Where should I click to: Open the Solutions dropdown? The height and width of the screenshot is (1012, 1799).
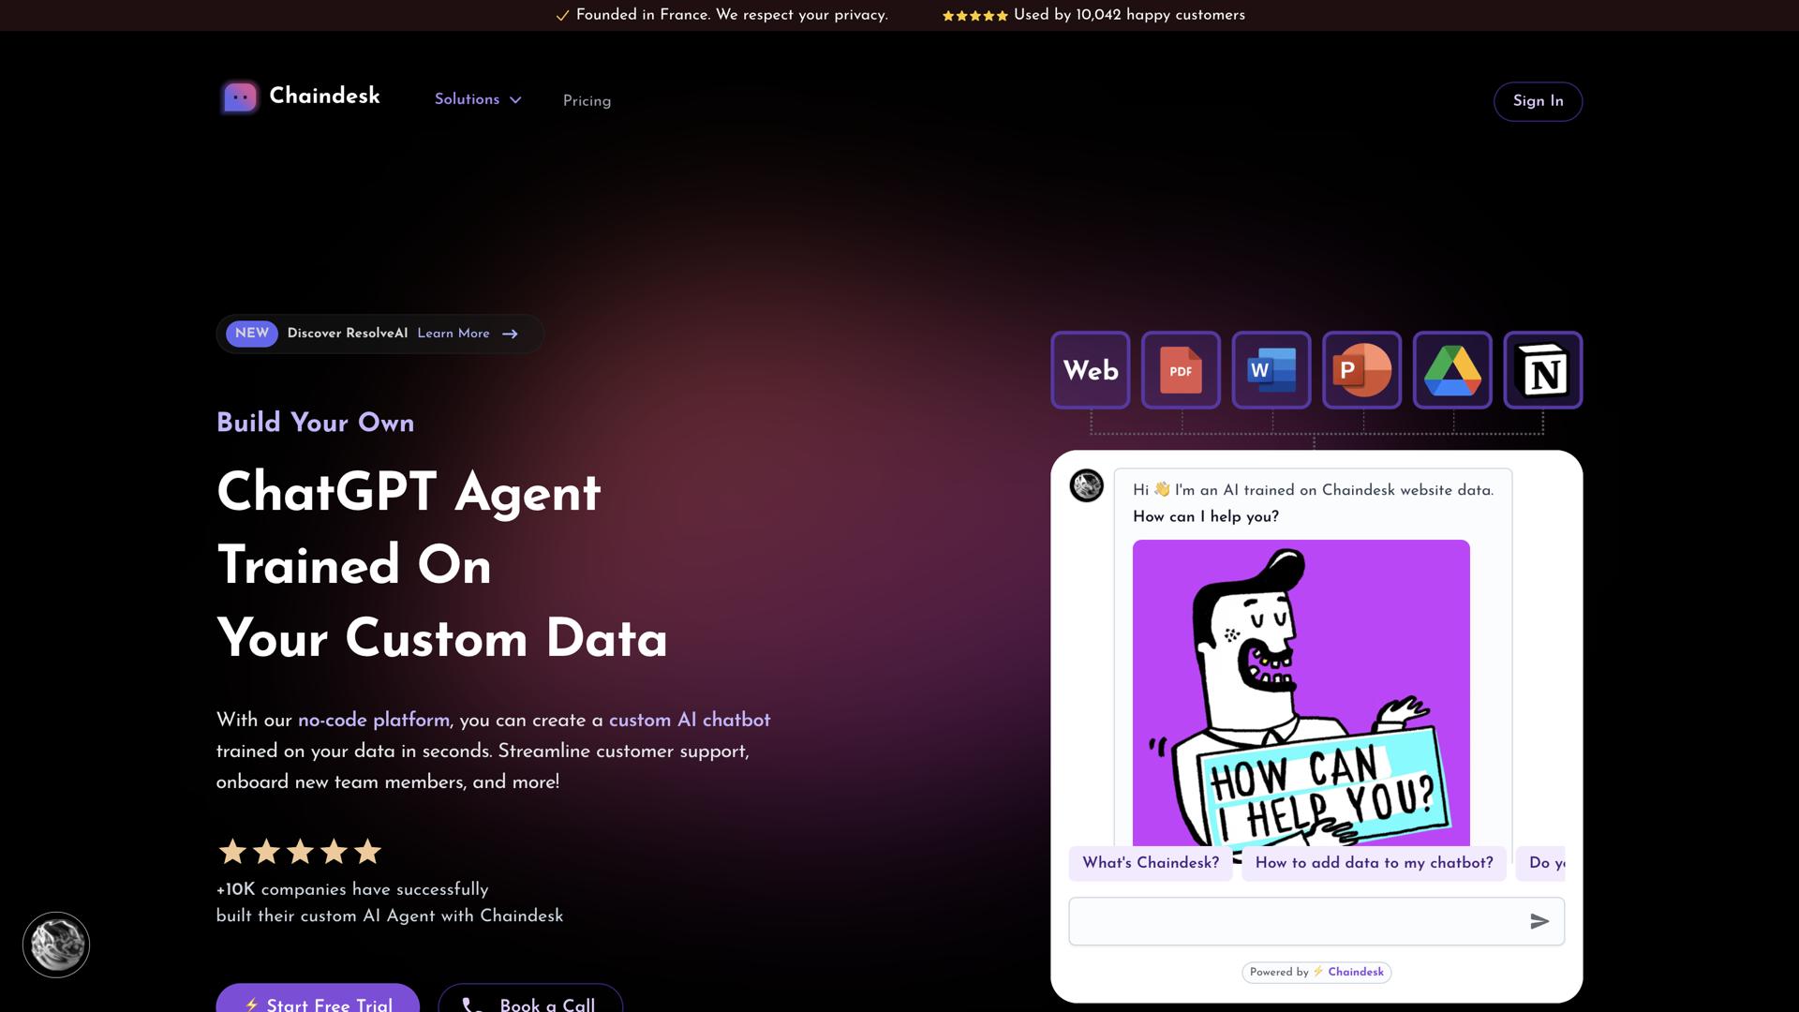[478, 99]
